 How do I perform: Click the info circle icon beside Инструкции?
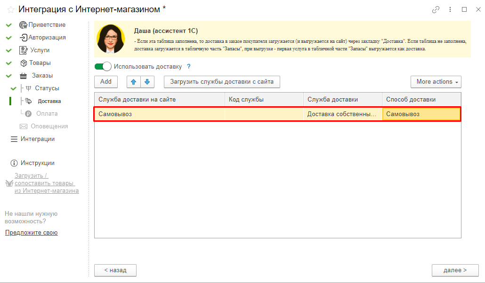point(14,163)
